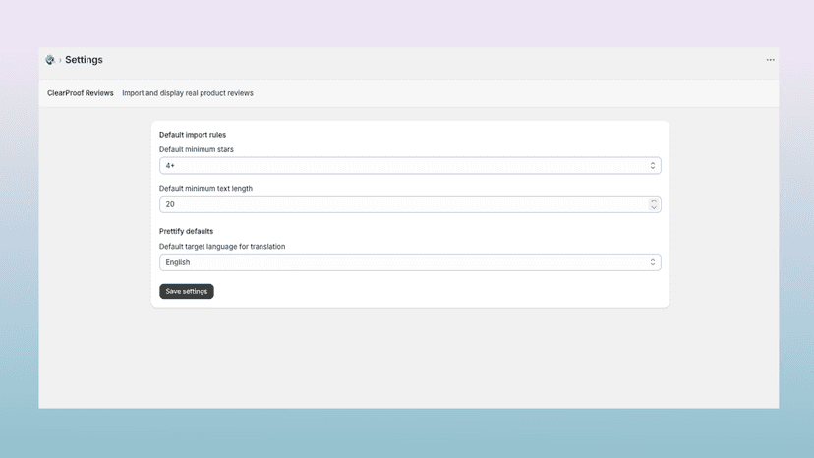Click the Default target language for translation label
The height and width of the screenshot is (458, 814).
[222, 246]
